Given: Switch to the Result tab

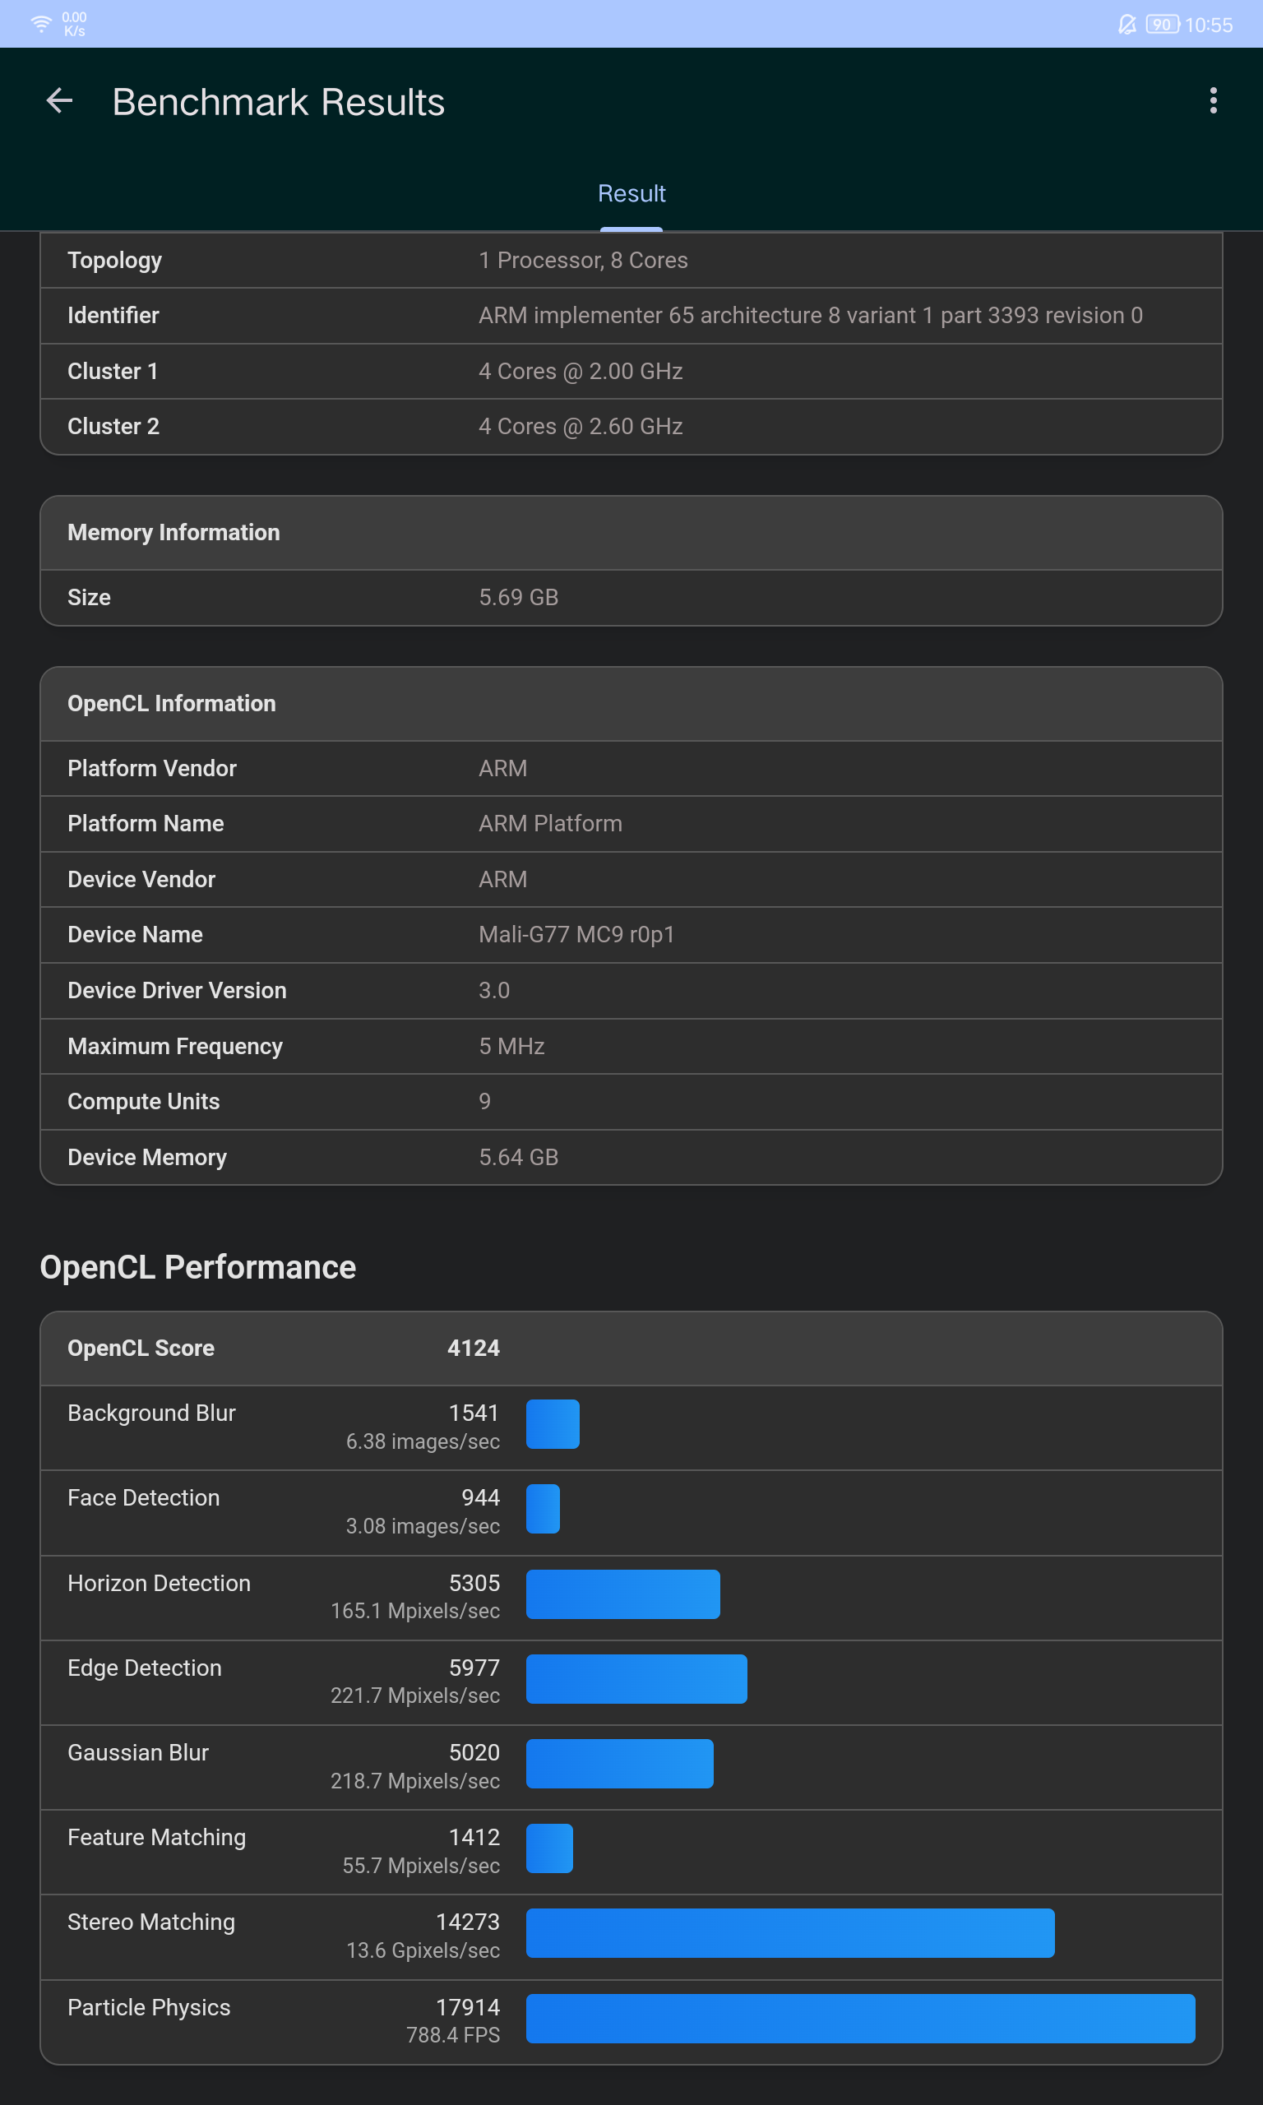Looking at the screenshot, I should point(631,194).
